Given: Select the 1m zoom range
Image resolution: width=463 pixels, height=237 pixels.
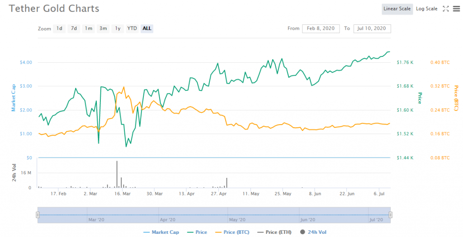Looking at the screenshot, I should [89, 28].
